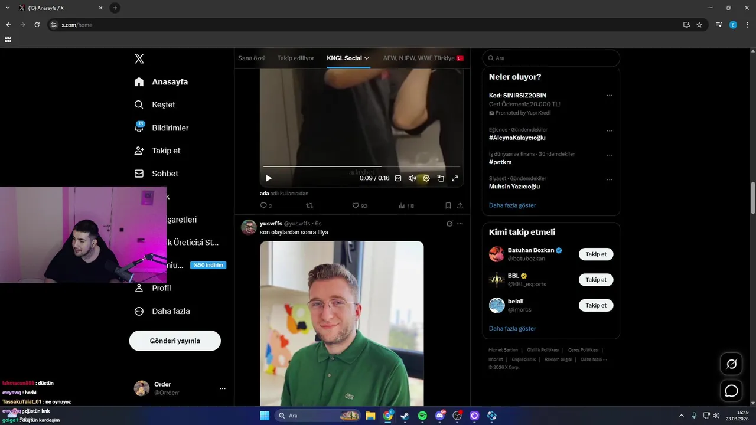Open #AleynaKalaycıoğlu trend
756x425 pixels.
coord(517,138)
